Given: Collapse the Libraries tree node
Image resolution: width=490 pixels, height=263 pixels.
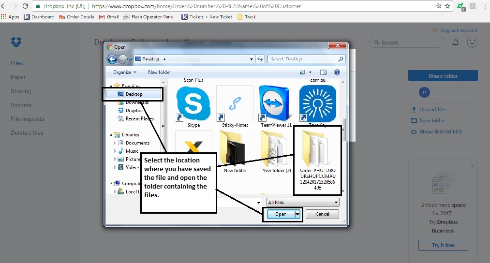Looking at the screenshot, I should tap(111, 135).
